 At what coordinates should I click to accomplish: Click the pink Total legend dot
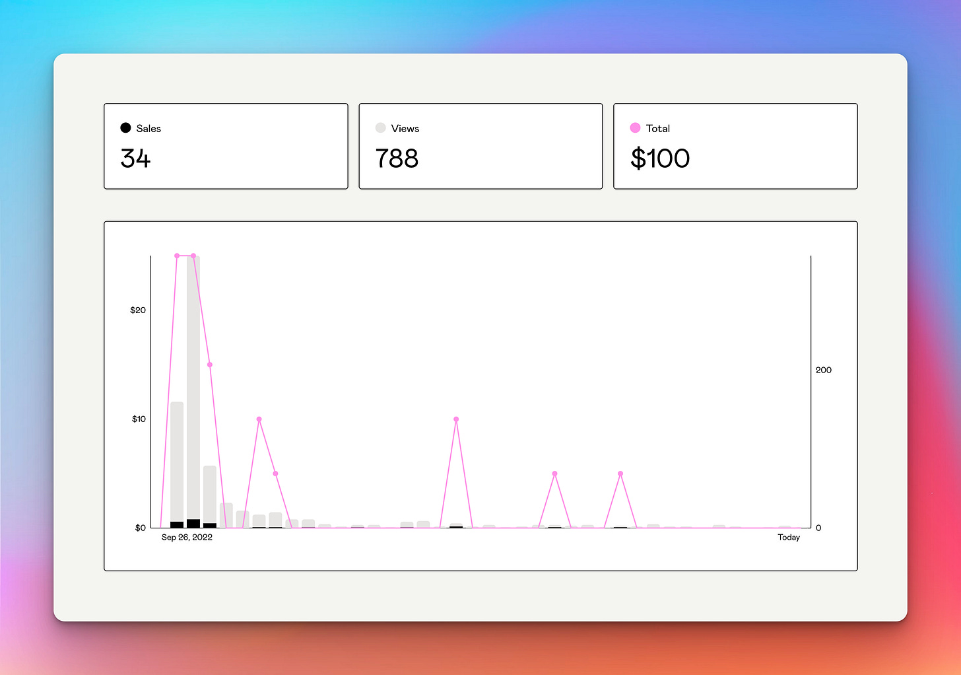[635, 127]
